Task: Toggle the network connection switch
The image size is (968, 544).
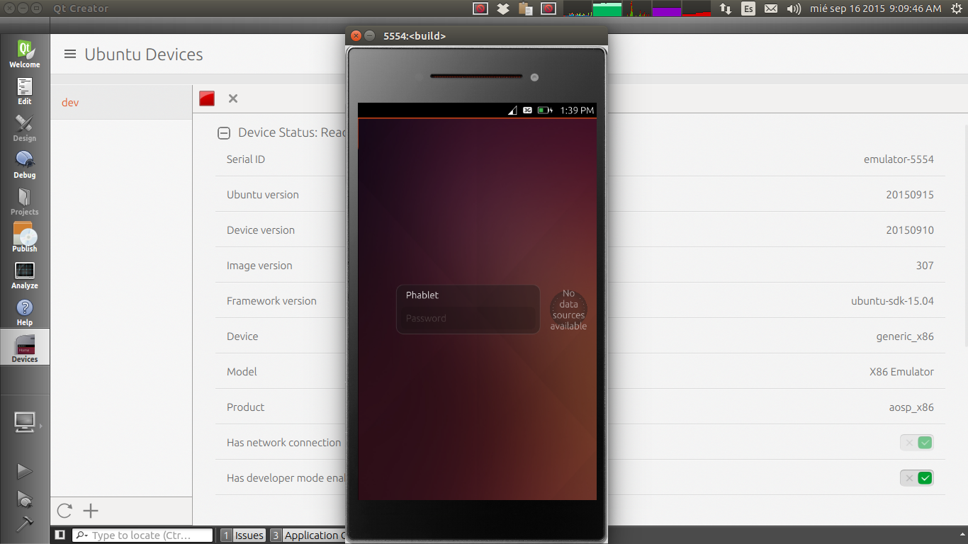Action: click(x=917, y=443)
